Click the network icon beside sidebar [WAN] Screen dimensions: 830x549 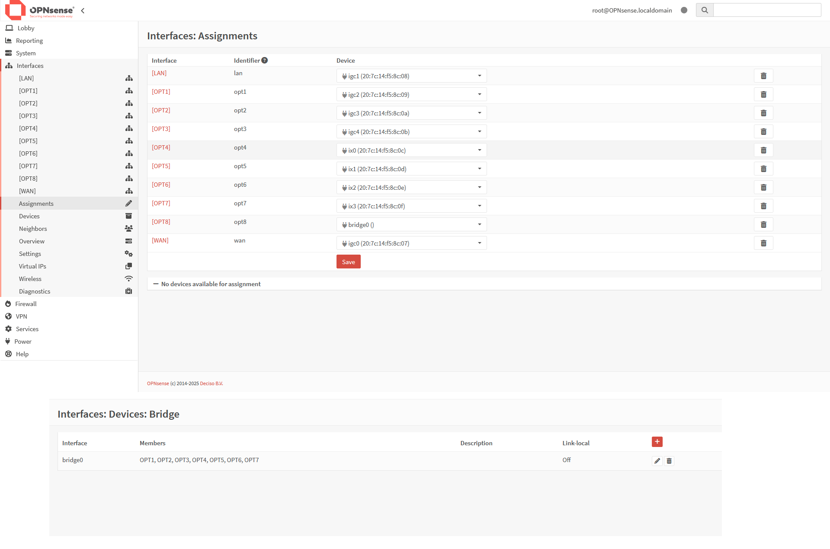pos(129,191)
